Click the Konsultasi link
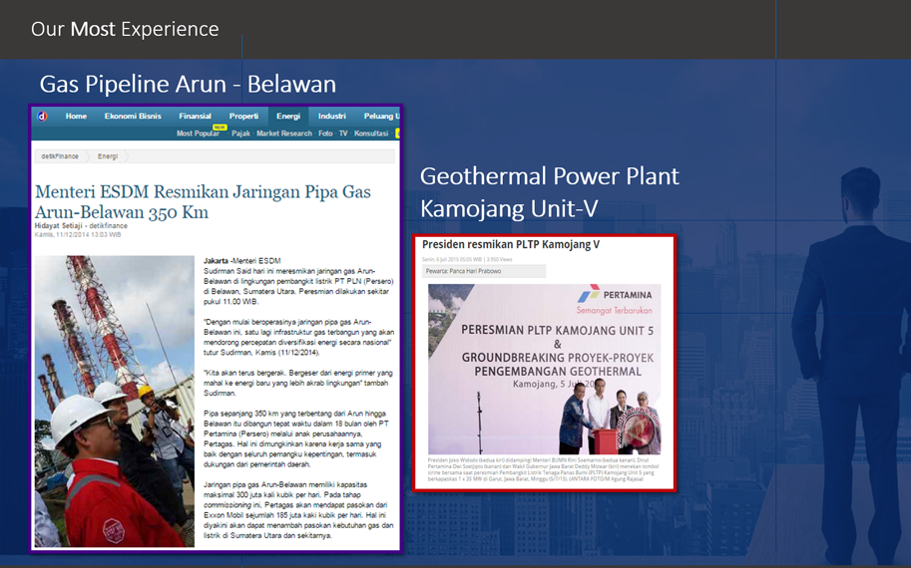The image size is (911, 568). click(371, 134)
